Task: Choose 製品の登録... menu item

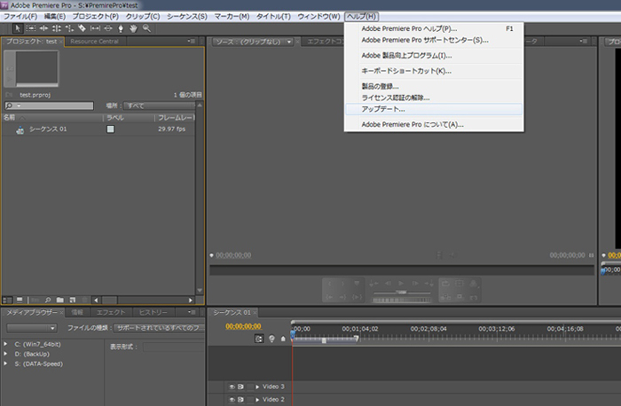Action: click(434, 86)
